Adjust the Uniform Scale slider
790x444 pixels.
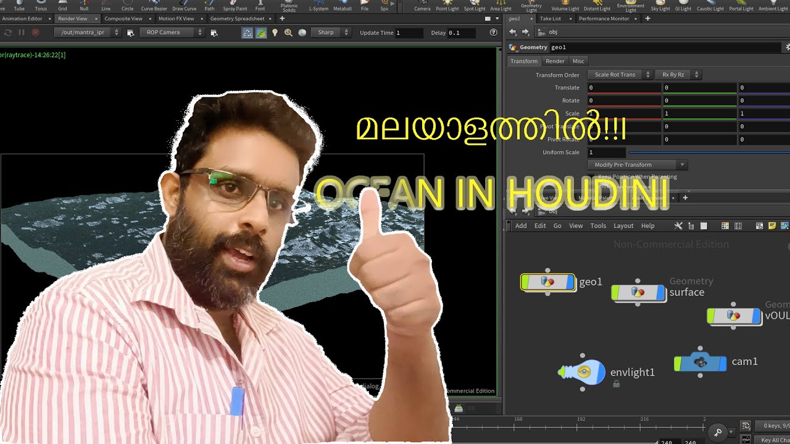[709, 152]
